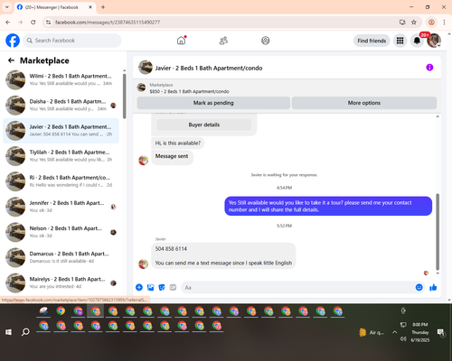Open a new Chrome tab
The height and width of the screenshot is (361, 452).
(x=103, y=7)
